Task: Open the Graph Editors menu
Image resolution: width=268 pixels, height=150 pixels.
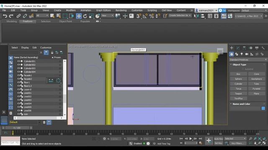Action: tap(103, 10)
